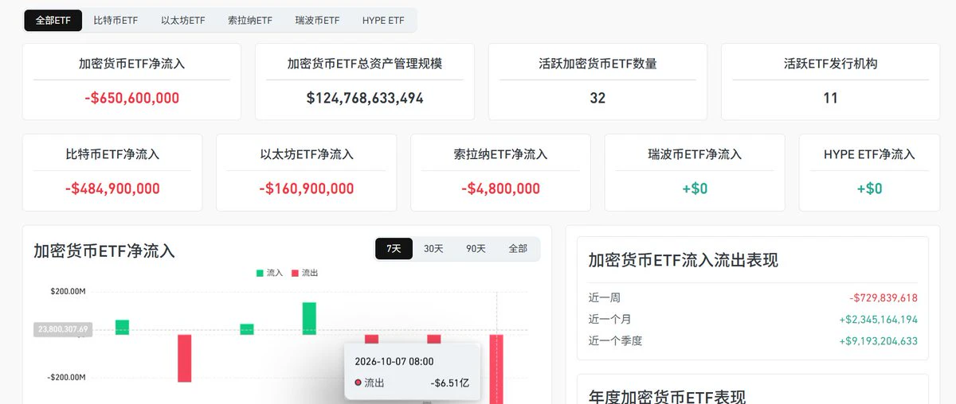Click the -$650,600,000 net inflow value
Screen dimensions: 956x404
click(131, 98)
